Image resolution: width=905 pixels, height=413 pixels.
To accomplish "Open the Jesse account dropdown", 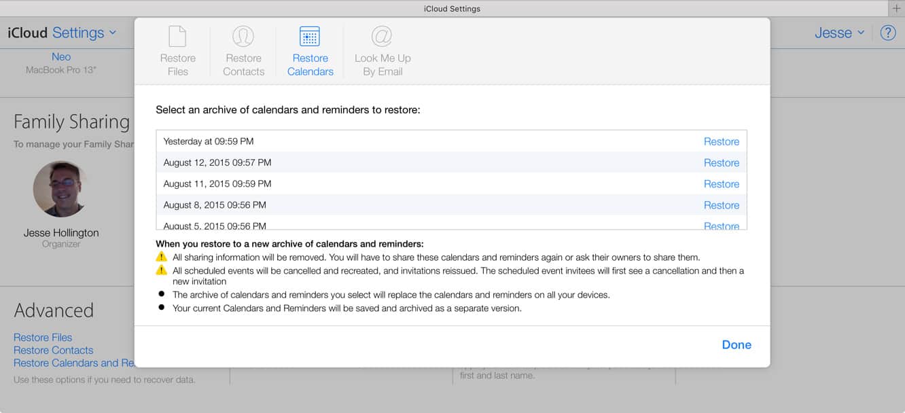I will [x=840, y=33].
